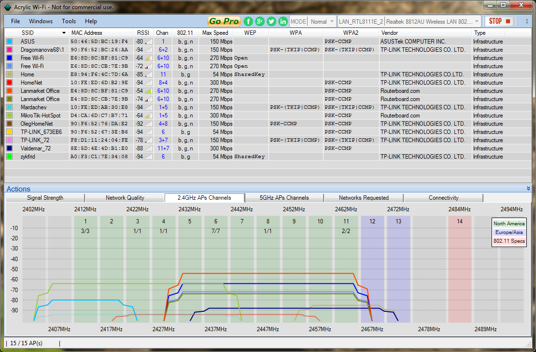536x352 pixels.
Task: Click the Facebook share icon
Action: point(248,21)
